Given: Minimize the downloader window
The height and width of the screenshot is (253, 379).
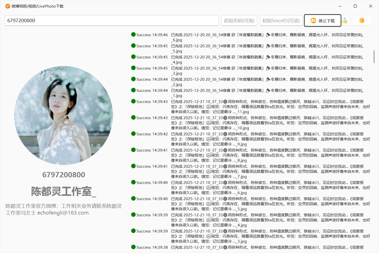Looking at the screenshot, I should (340, 6).
